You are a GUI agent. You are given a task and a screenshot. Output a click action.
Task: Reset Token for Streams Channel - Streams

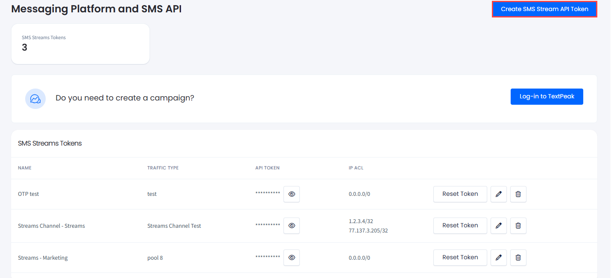[460, 226]
